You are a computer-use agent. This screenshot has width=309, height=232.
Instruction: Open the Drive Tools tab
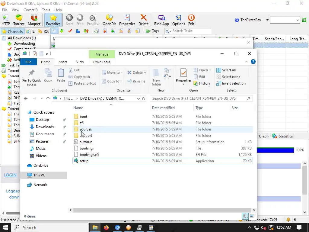pos(102,62)
